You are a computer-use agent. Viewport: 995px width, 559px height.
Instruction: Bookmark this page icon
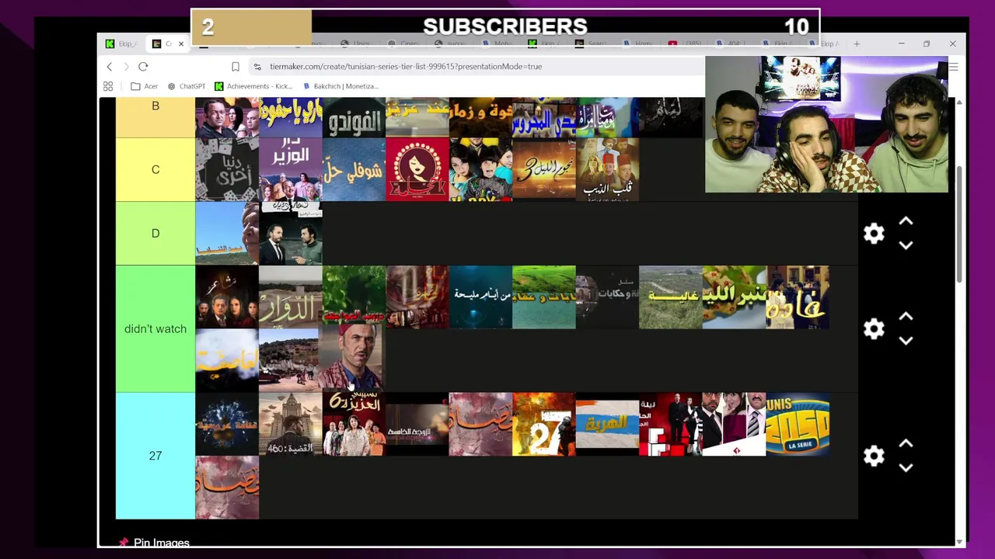pyautogui.click(x=236, y=67)
